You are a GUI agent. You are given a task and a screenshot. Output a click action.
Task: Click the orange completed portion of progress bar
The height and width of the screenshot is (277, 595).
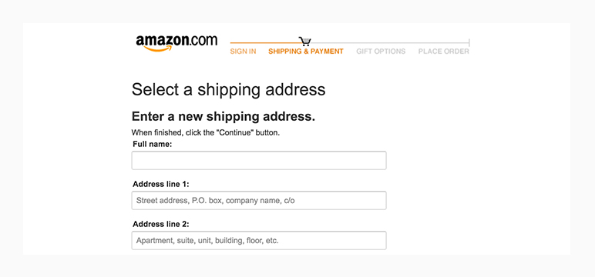(x=264, y=43)
